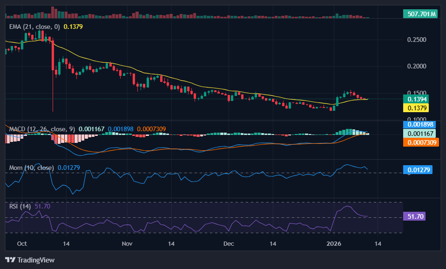
Task: Click the TradingView logo
Action: [30, 260]
